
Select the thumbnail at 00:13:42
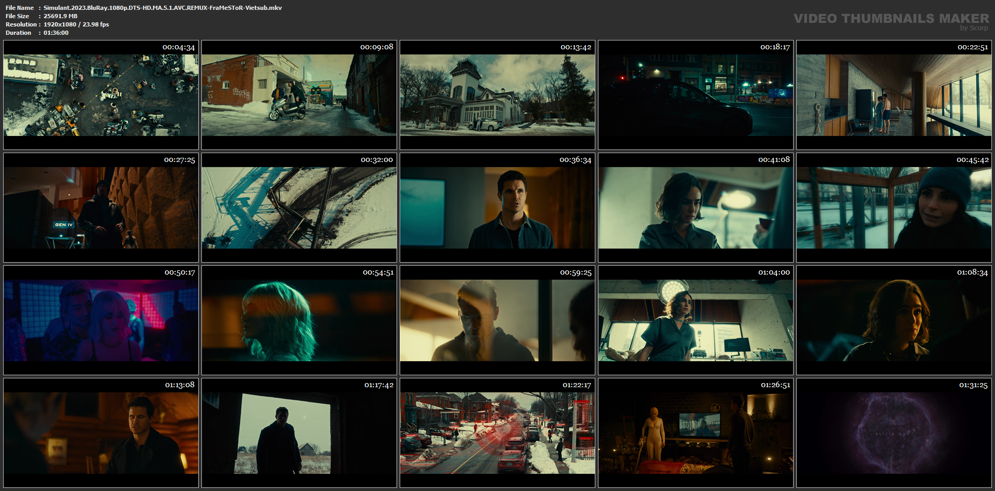(497, 95)
